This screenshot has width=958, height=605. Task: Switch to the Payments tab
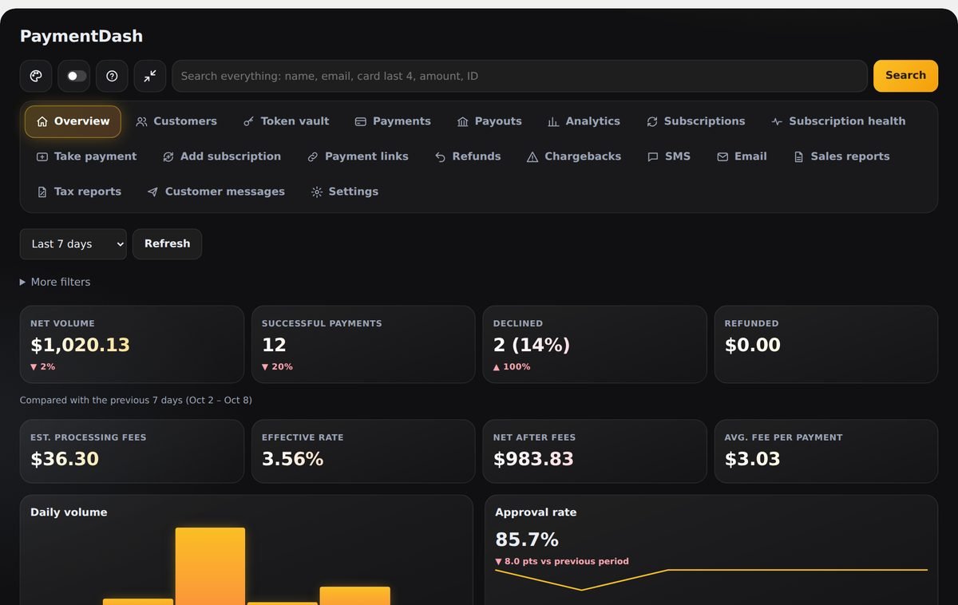tap(393, 121)
